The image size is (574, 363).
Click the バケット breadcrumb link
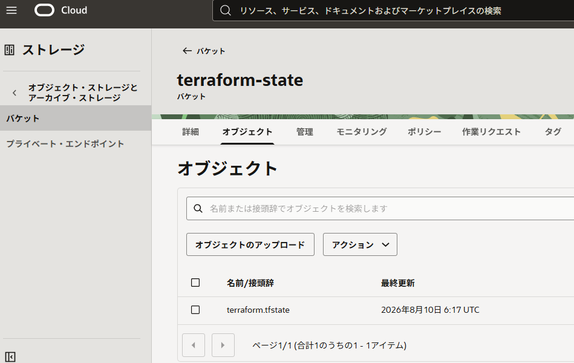coord(211,51)
